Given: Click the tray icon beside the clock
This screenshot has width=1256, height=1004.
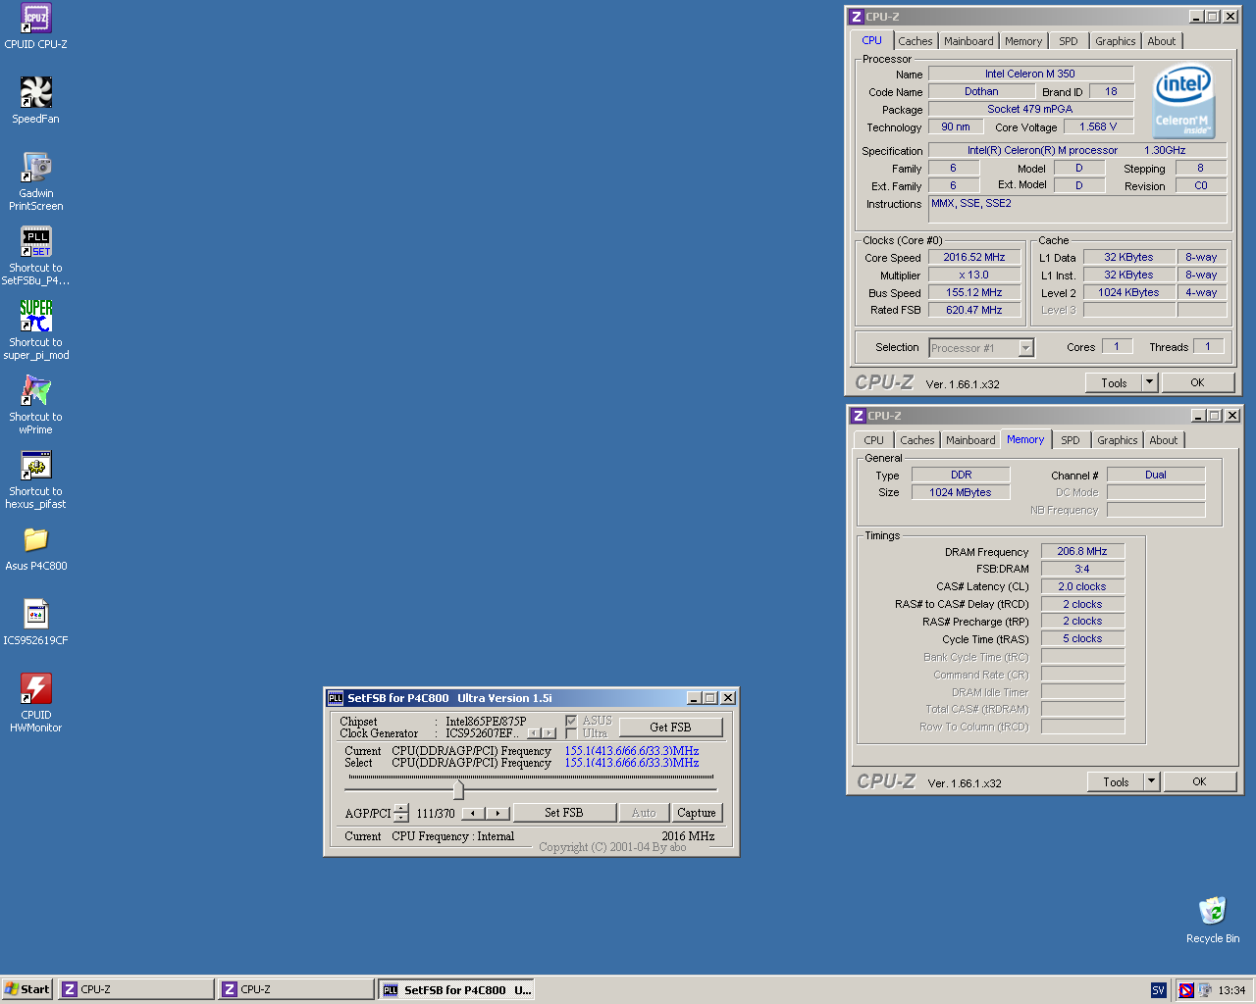Looking at the screenshot, I should (1204, 990).
